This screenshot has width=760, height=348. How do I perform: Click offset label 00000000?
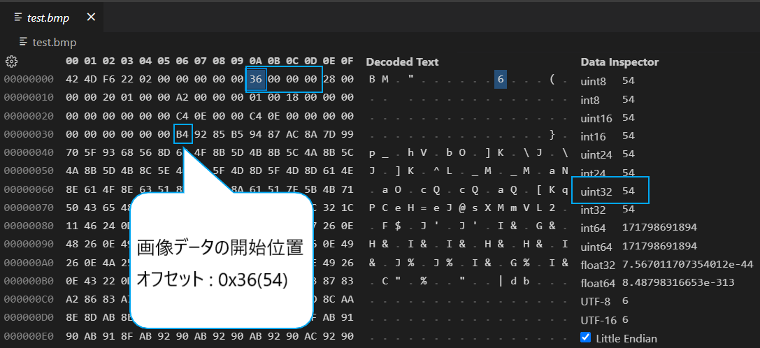(x=29, y=79)
